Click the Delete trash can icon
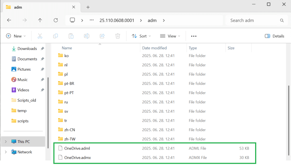 118,36
